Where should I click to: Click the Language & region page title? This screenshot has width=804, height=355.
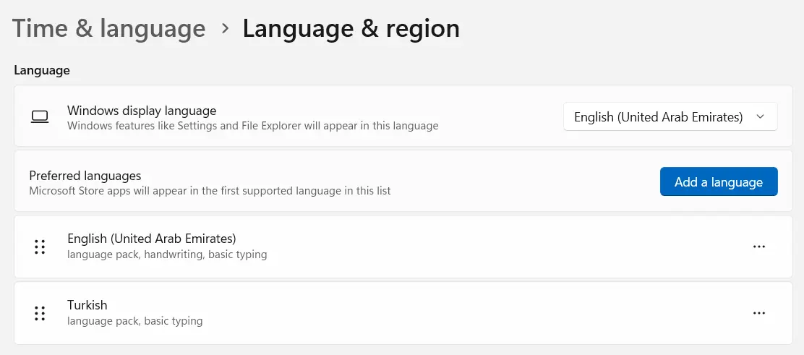[351, 28]
